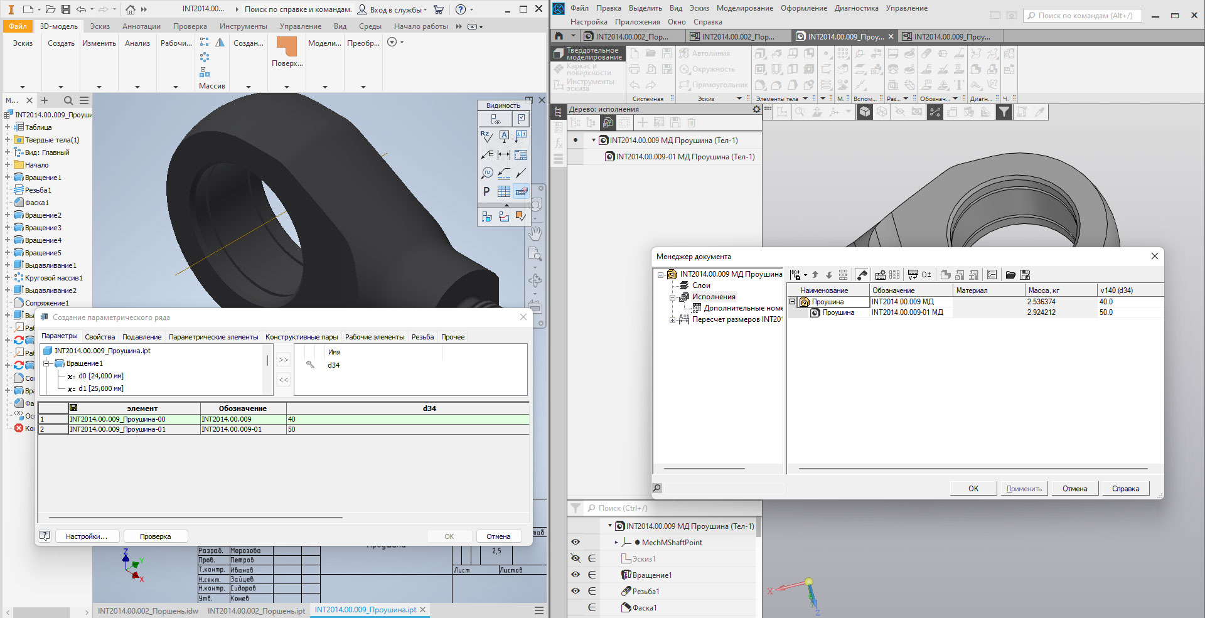The image size is (1205, 618).
Task: Click the open folder icon in document manager
Action: [1010, 275]
